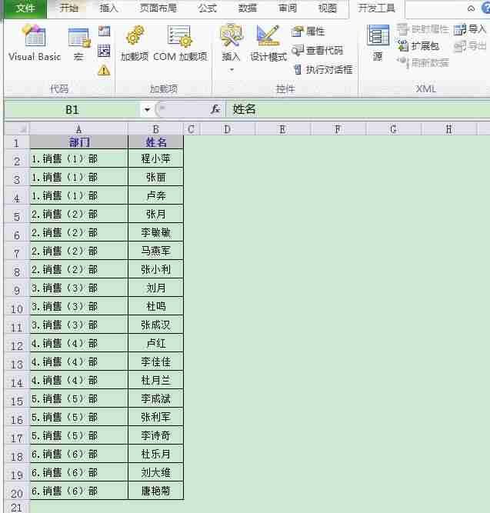Open the Insert controls (插入) dropdown
490x513 pixels.
(x=231, y=48)
